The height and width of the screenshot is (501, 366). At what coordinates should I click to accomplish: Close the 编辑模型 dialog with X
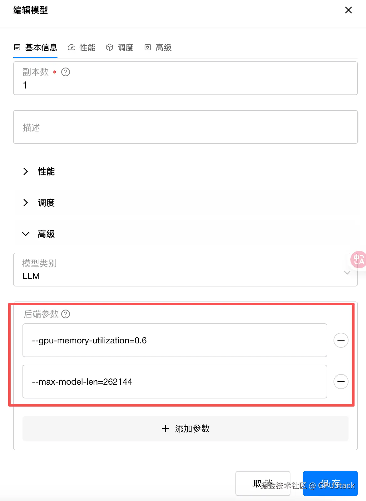pos(348,10)
